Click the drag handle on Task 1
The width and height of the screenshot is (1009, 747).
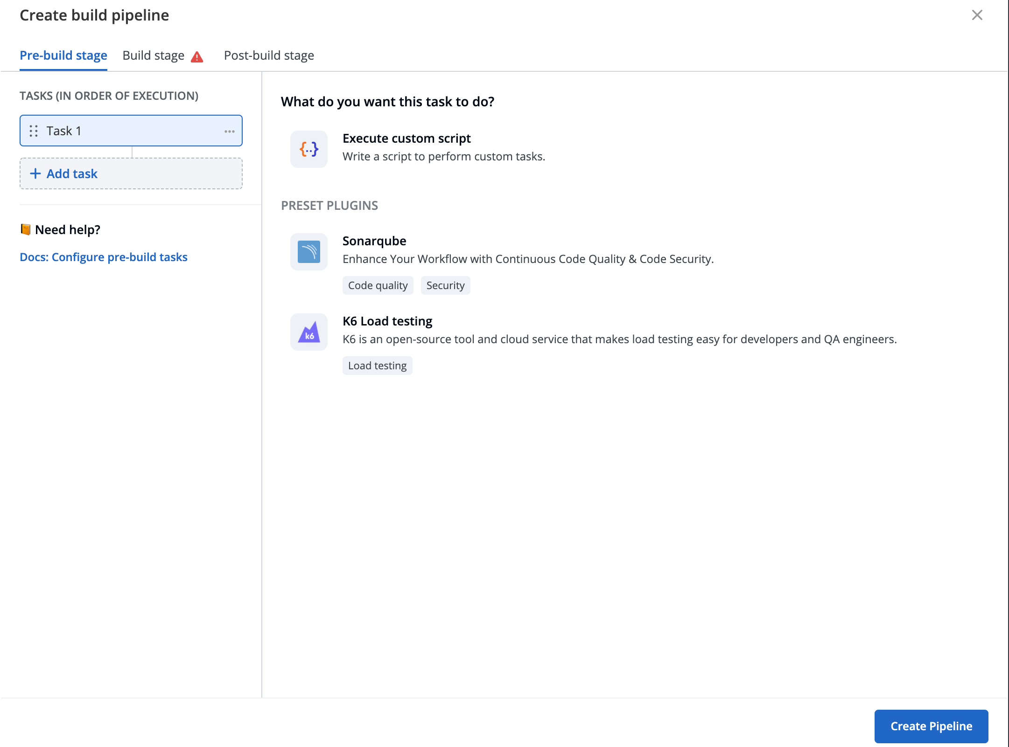34,131
